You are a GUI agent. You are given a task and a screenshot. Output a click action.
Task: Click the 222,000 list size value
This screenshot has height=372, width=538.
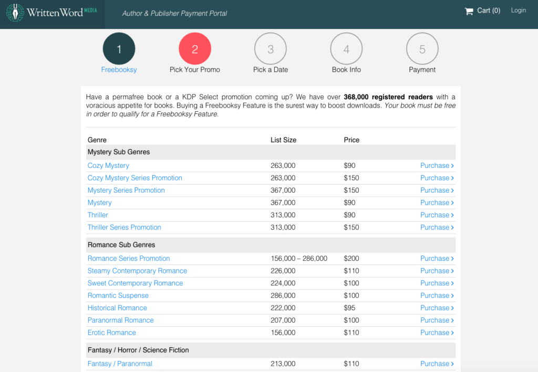click(283, 307)
